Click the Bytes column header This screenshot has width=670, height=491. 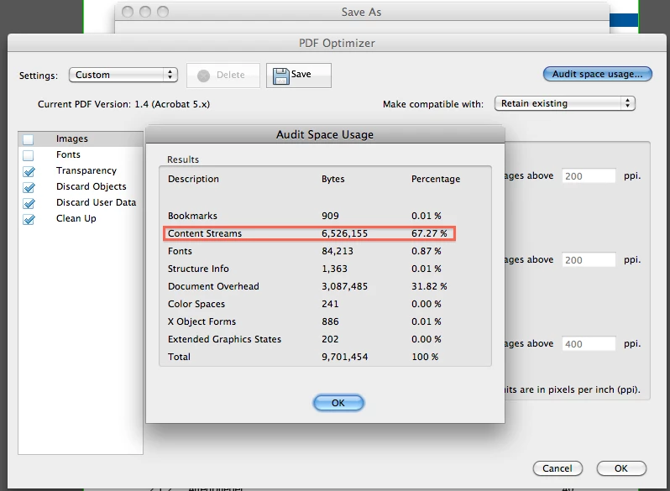coord(332,179)
